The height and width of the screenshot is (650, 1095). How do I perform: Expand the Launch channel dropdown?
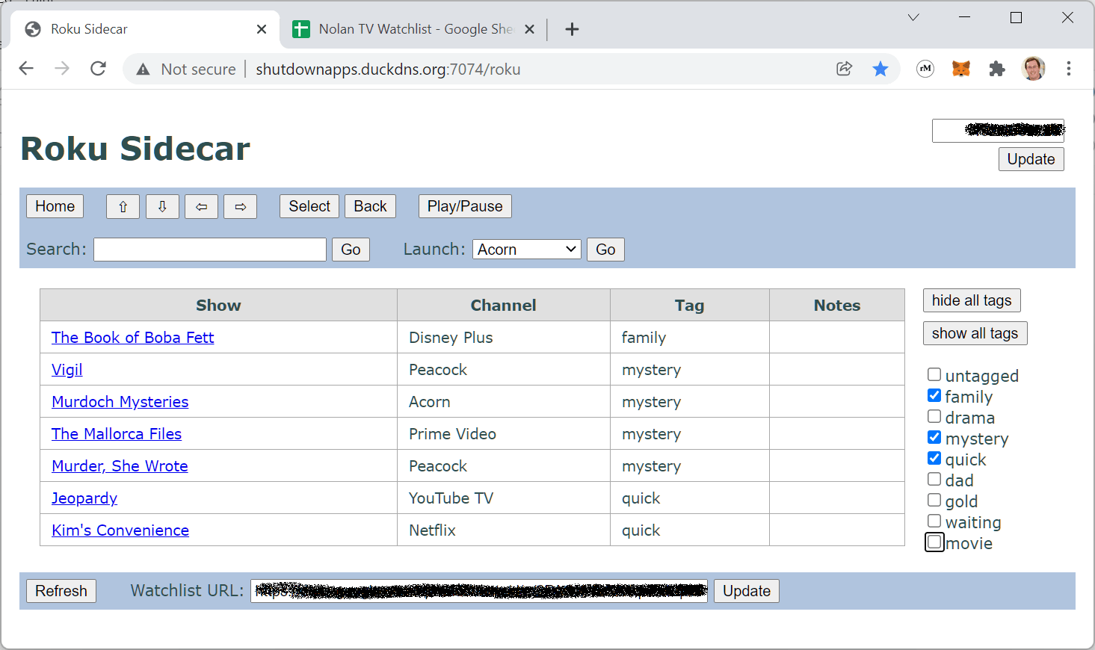click(527, 250)
